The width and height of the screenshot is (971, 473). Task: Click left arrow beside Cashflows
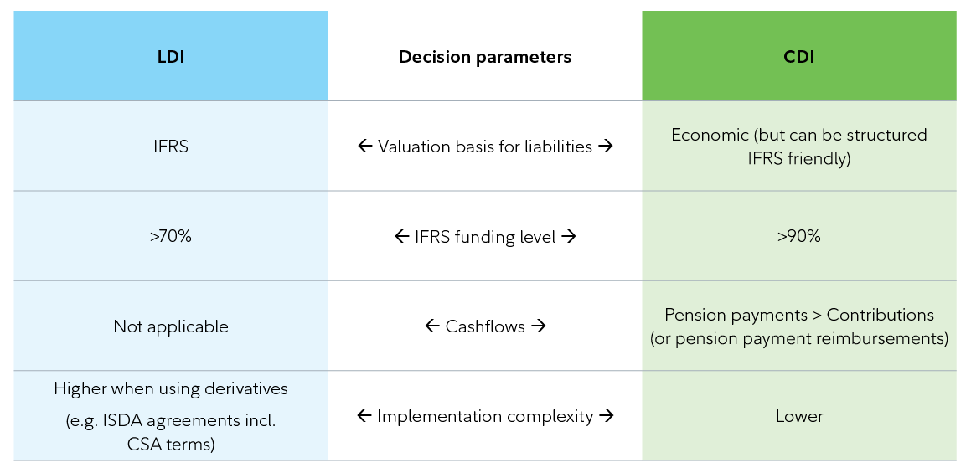point(432,326)
